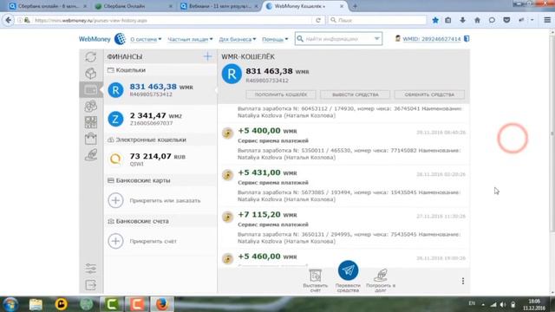
Task: Open the hand-with-coin loans icon in the sidebar
Action: [x=90, y=154]
